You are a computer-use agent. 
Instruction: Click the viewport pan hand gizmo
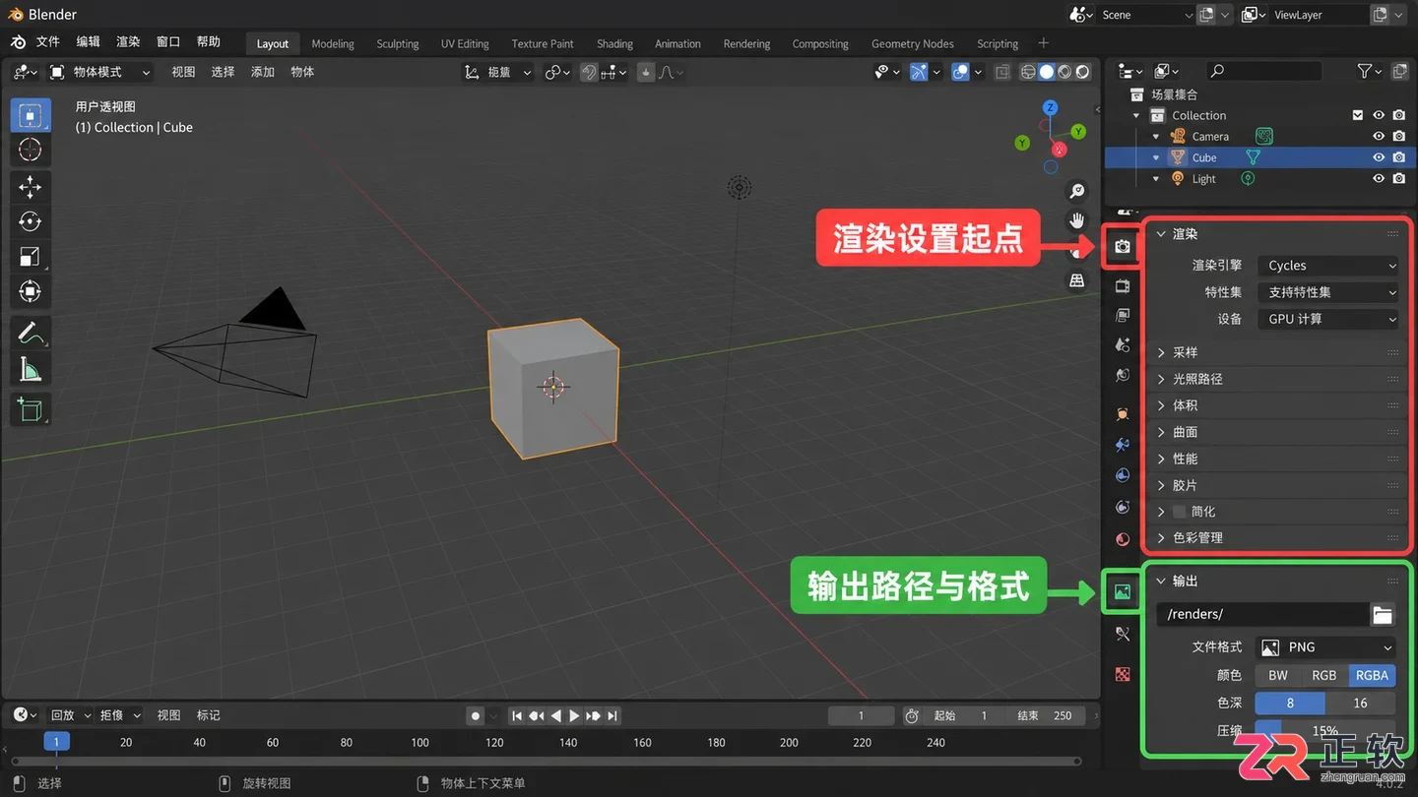point(1077,220)
